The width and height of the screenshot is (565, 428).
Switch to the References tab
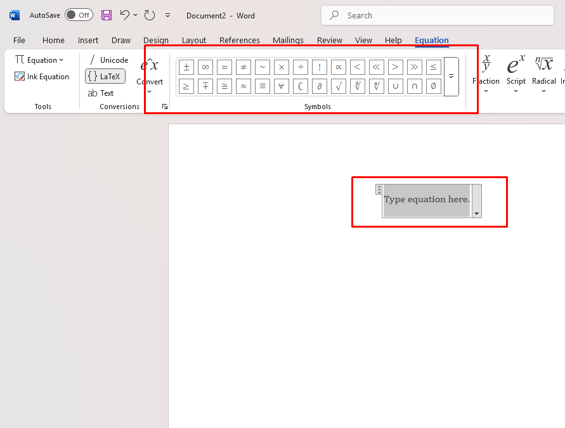[x=240, y=40]
